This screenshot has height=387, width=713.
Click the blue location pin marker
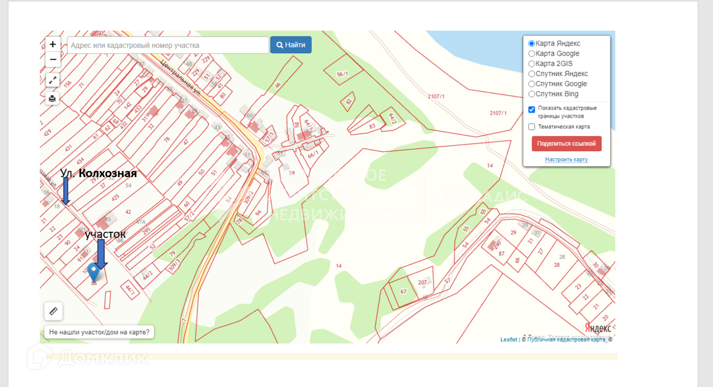click(93, 272)
